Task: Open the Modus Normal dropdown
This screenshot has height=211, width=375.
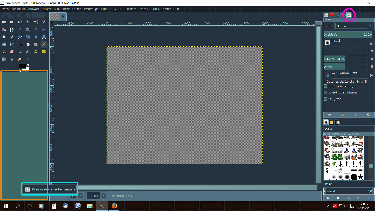Action: coord(353,26)
